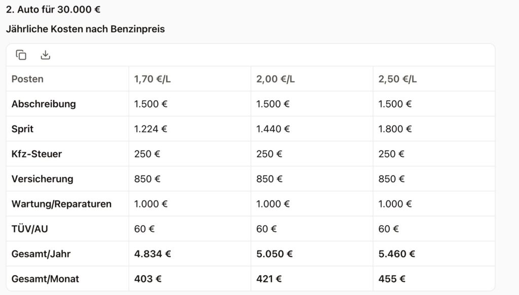Click the Kfz-Steuer row label

tap(36, 154)
